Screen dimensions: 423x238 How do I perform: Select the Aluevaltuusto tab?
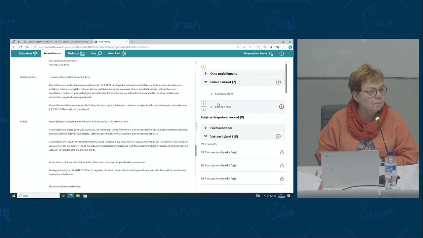[x=53, y=54]
